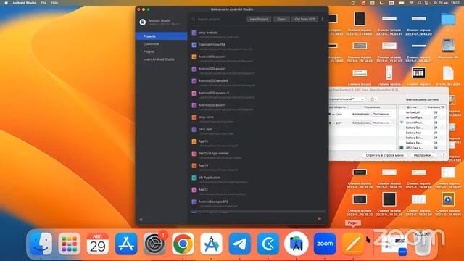Open the settings gear in welcome window
The height and width of the screenshot is (261, 464).
coord(141,220)
